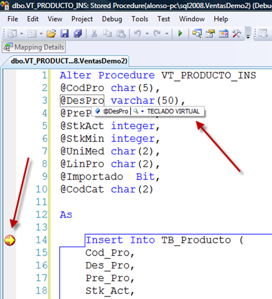The width and height of the screenshot is (272, 299).
Task: Click the Cod_Pro column on line 15
Action: pyautogui.click(x=108, y=253)
